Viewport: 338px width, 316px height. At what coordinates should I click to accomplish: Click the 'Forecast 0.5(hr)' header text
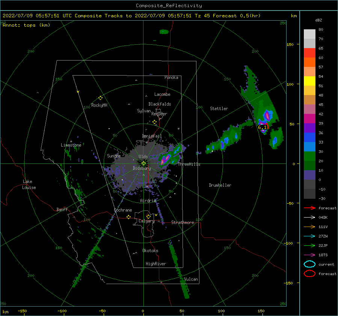[x=237, y=16]
